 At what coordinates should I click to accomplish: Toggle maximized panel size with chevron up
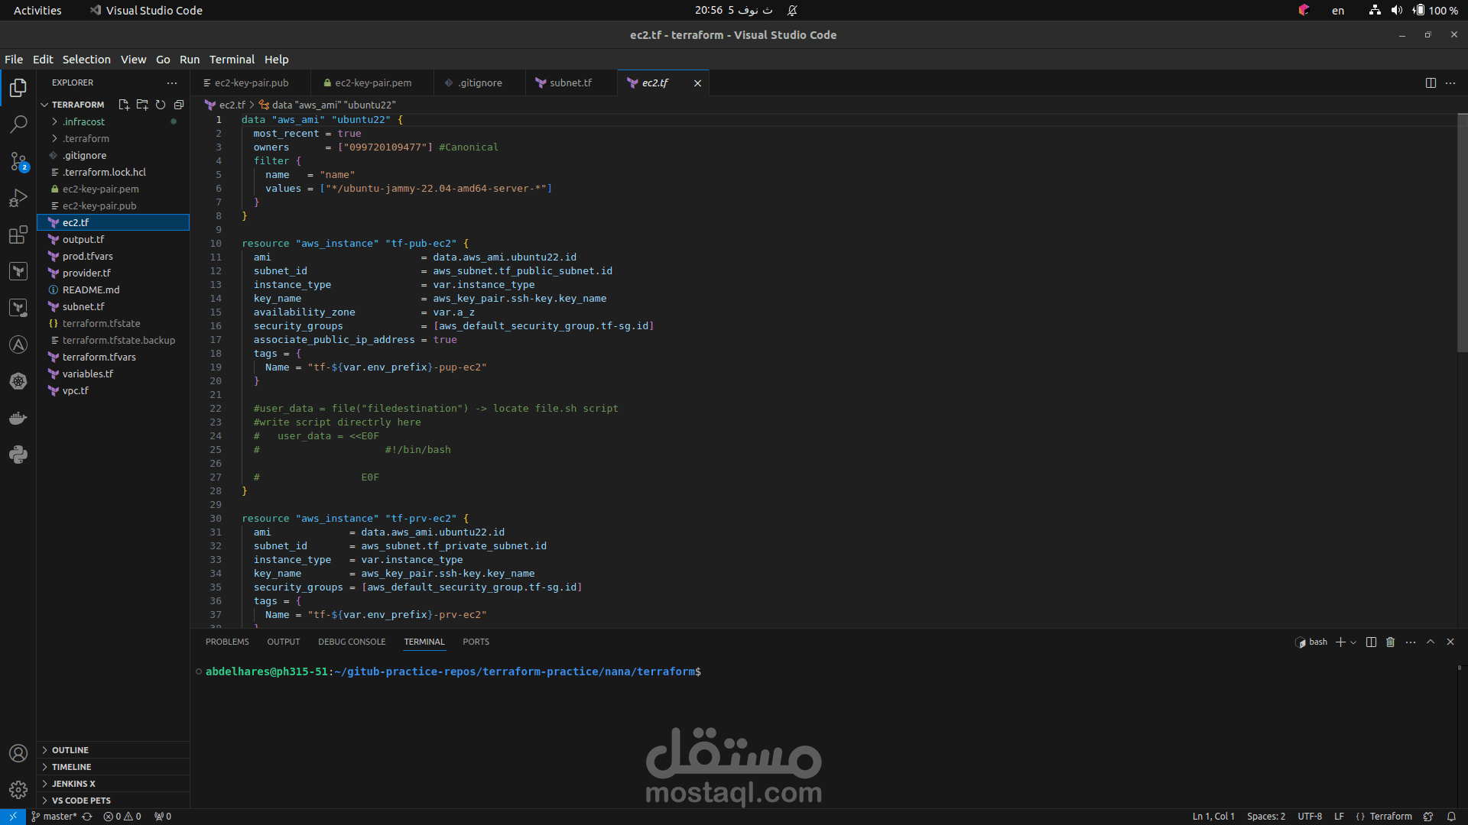pos(1431,642)
